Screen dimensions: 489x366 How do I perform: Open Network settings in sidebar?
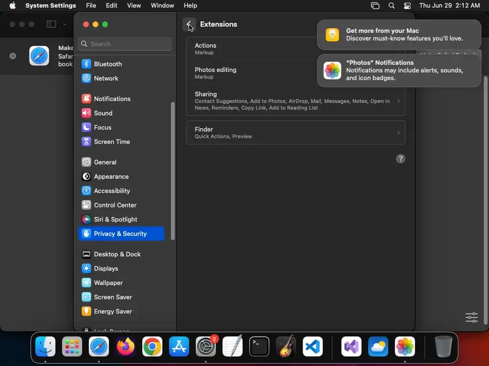(121, 78)
